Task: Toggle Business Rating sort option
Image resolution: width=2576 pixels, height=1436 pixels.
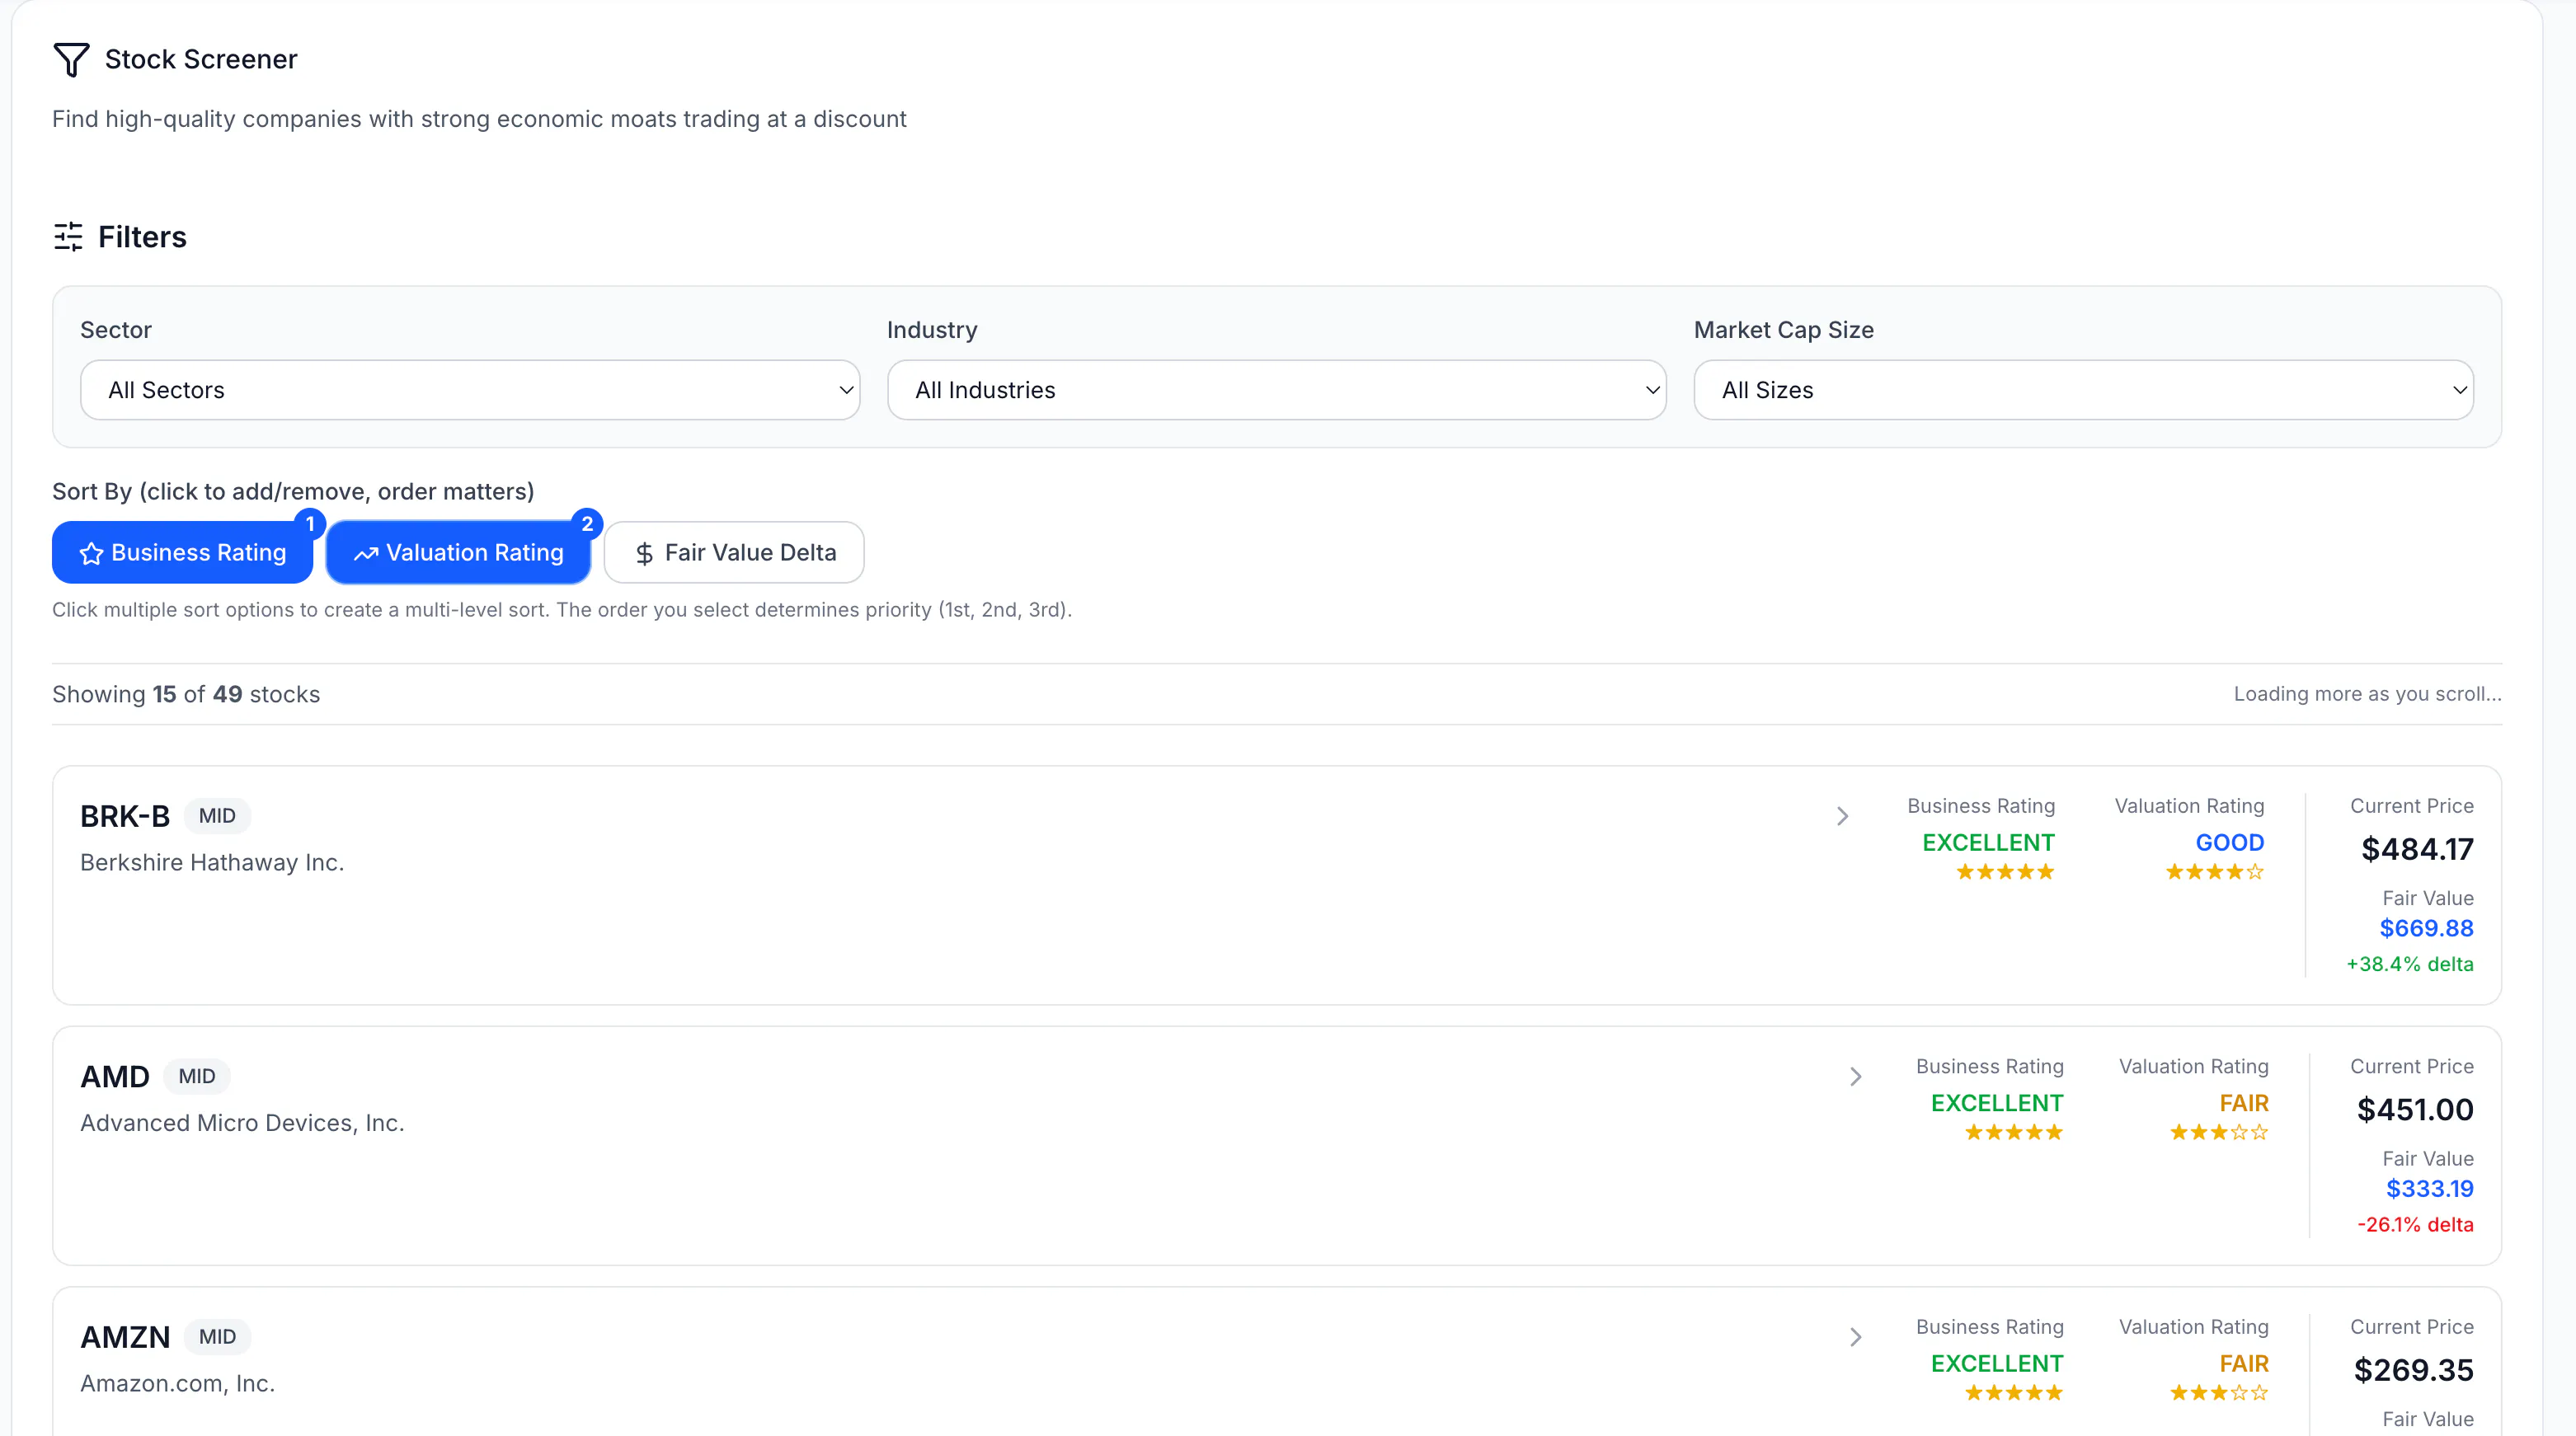Action: [182, 552]
